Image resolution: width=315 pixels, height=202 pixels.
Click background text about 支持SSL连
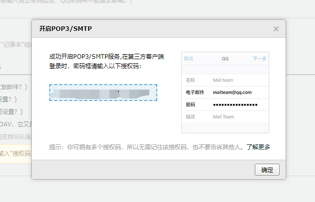[15, 136]
